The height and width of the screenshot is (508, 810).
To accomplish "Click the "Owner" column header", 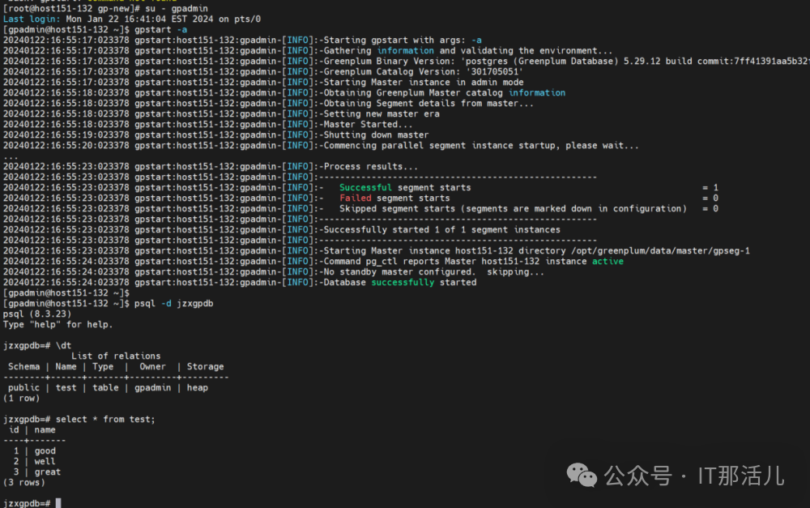I will [152, 366].
